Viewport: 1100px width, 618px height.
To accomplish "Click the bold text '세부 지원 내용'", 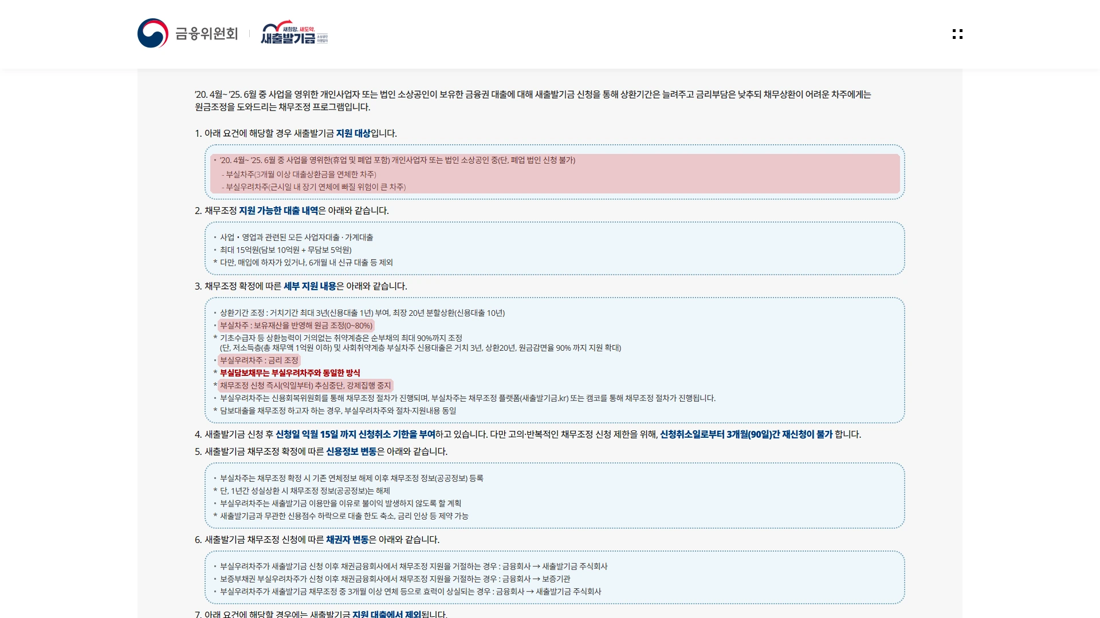I will 310,286.
